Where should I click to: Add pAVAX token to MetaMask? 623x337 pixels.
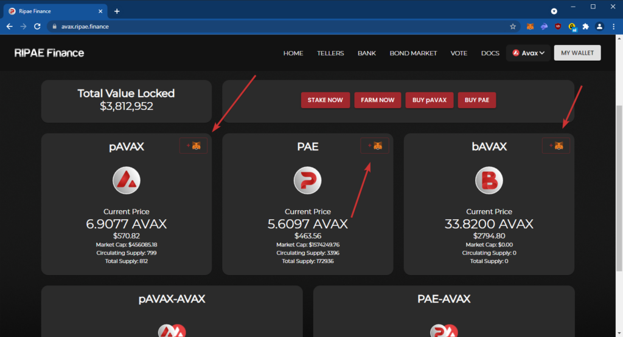click(x=193, y=146)
